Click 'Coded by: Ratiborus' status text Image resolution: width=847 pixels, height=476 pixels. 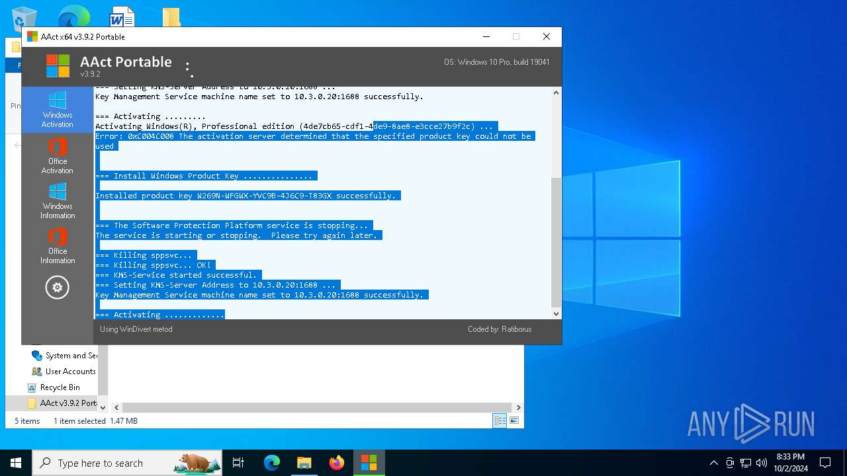click(500, 329)
